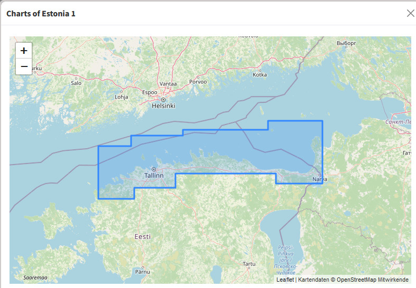The image size is (416, 288).
Task: Click the Lohja town label
Action: (121, 97)
